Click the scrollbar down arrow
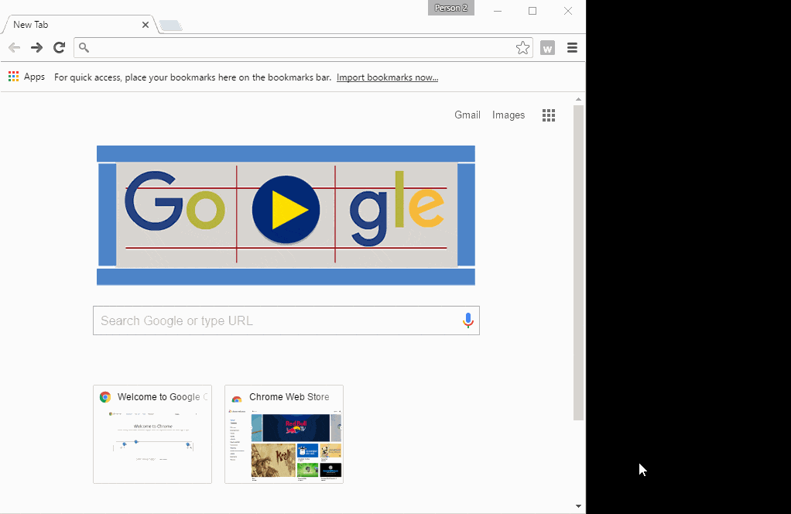 (578, 506)
